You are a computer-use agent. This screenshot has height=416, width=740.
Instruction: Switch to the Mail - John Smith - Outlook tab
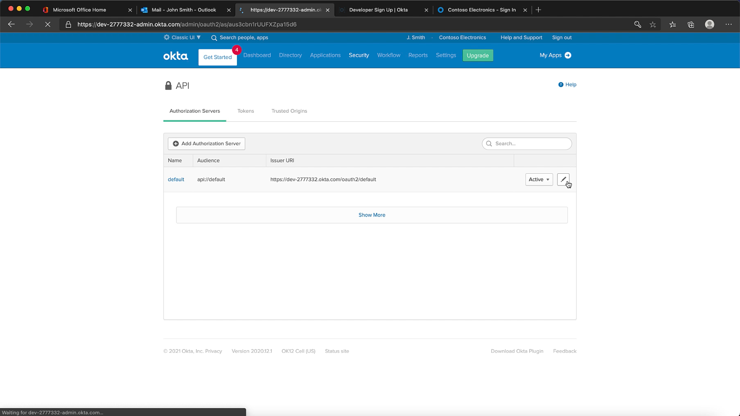(184, 10)
